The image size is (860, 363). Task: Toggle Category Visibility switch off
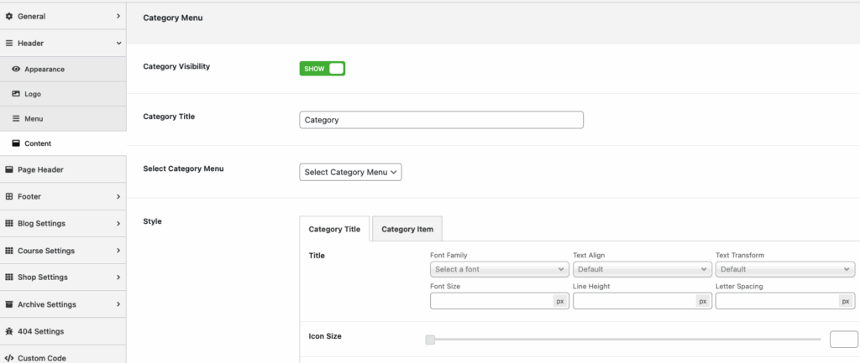(322, 69)
